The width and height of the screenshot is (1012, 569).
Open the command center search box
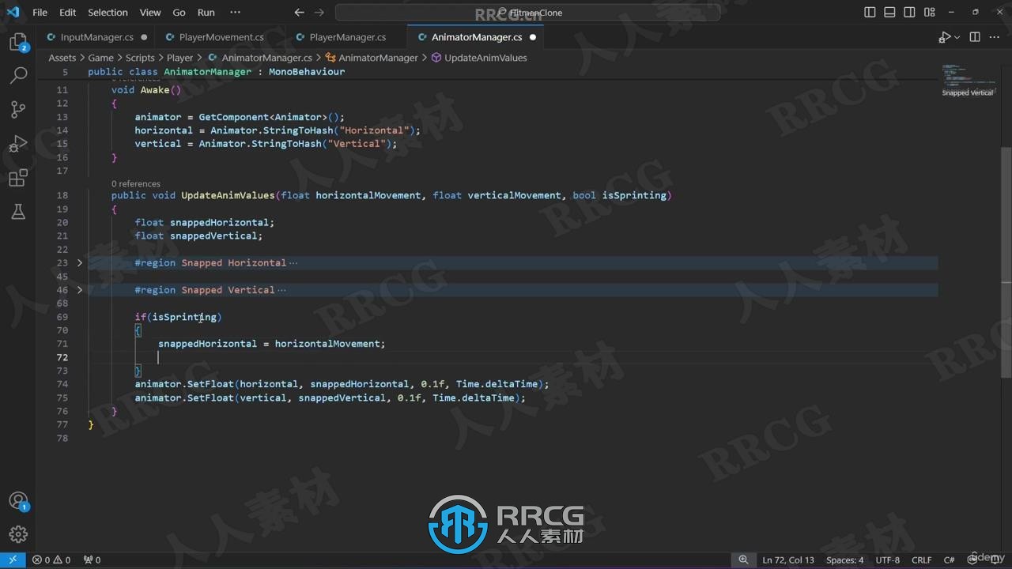click(x=527, y=13)
